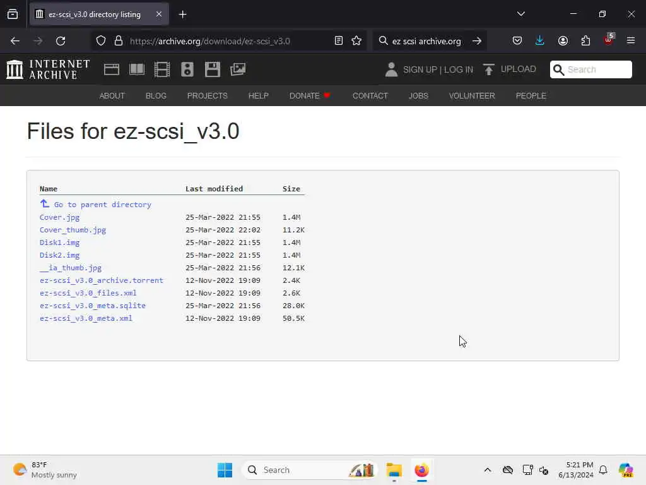This screenshot has height=485, width=646.
Task: Open Firefox account icon
Action: coord(563,41)
